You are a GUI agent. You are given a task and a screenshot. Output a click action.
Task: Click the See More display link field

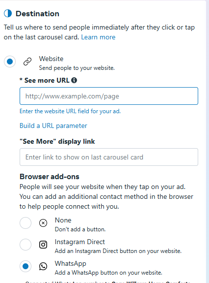(109, 157)
